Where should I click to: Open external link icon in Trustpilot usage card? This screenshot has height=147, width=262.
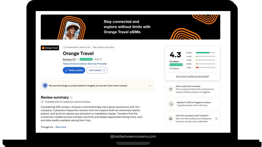216,118
